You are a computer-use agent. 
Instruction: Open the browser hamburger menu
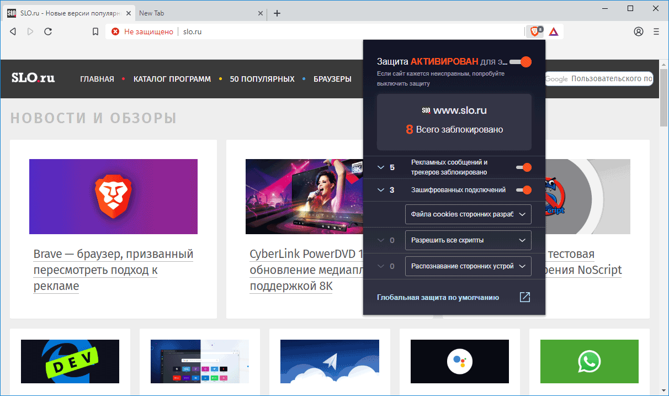click(x=656, y=31)
